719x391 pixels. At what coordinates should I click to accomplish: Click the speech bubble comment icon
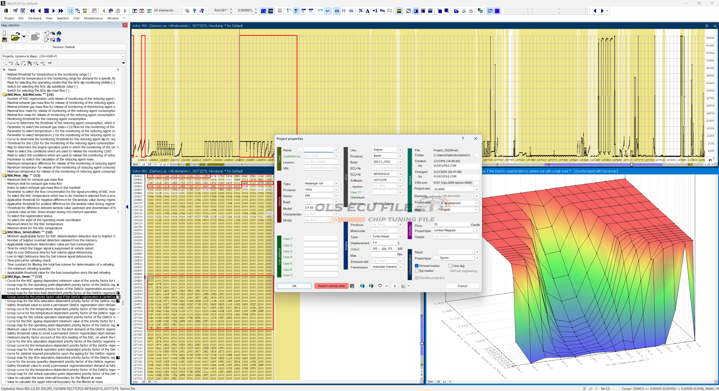(380, 286)
